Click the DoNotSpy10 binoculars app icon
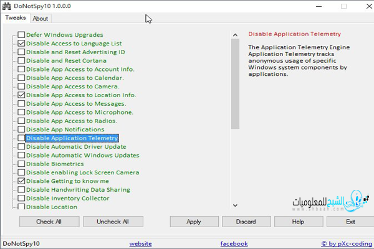Viewport: 374px width, 249px height. [6, 6]
